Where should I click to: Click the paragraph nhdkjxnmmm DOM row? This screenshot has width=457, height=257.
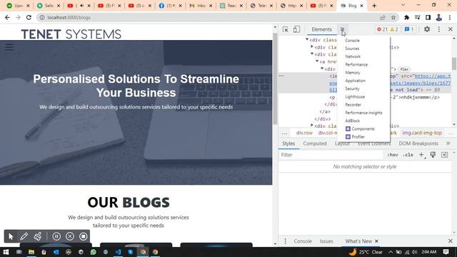(385, 97)
